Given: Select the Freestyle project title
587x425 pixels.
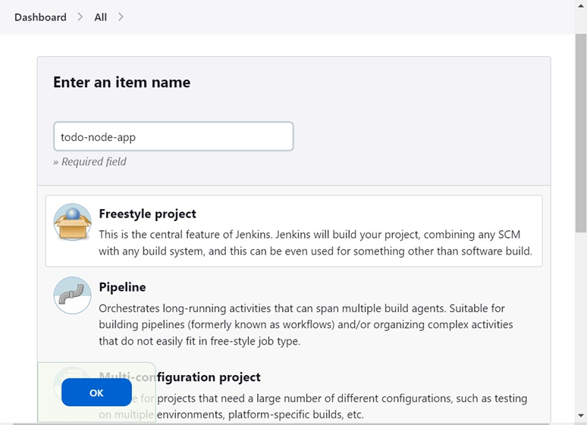Looking at the screenshot, I should [x=147, y=214].
